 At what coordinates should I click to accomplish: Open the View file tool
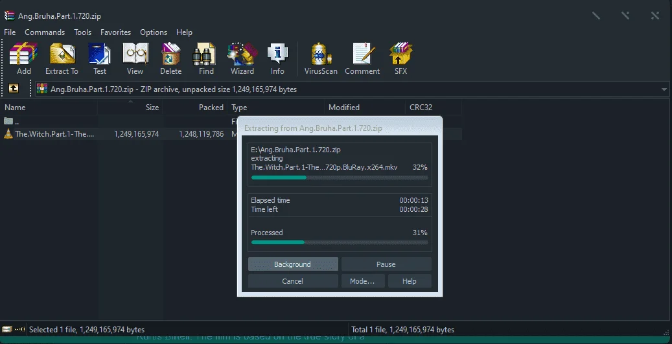(135, 59)
